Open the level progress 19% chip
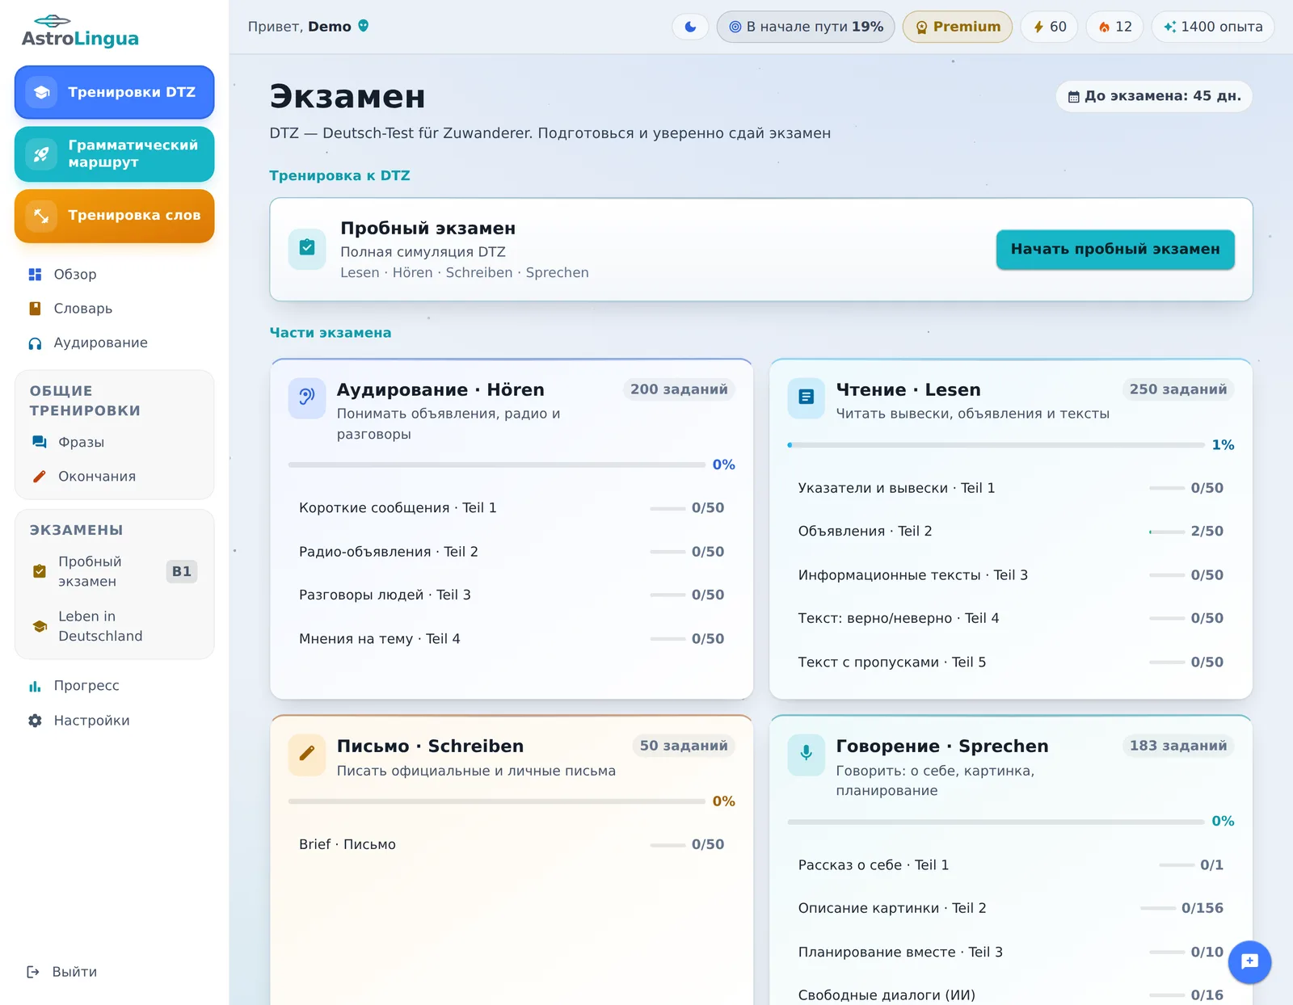 tap(806, 27)
